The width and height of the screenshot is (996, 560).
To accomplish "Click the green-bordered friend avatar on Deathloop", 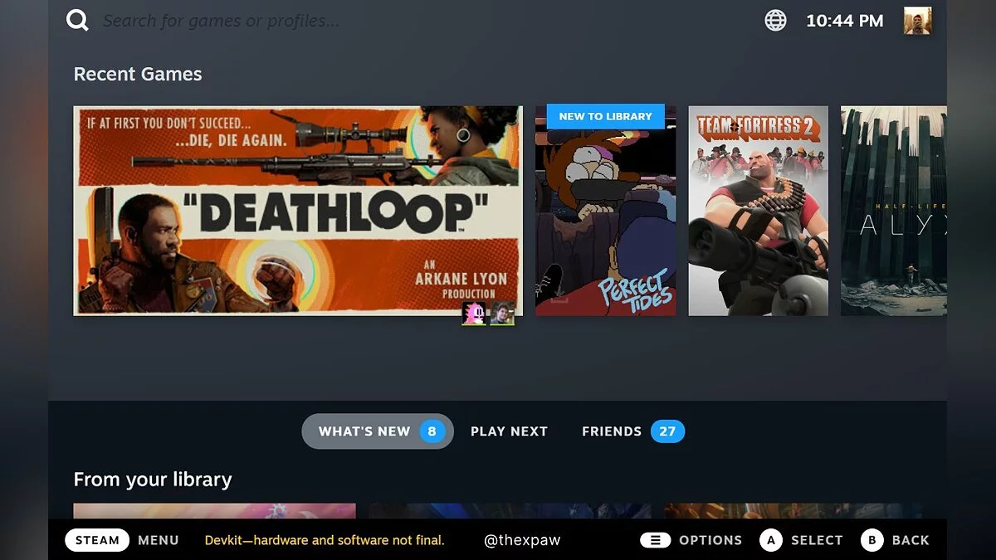I will pyautogui.click(x=502, y=313).
